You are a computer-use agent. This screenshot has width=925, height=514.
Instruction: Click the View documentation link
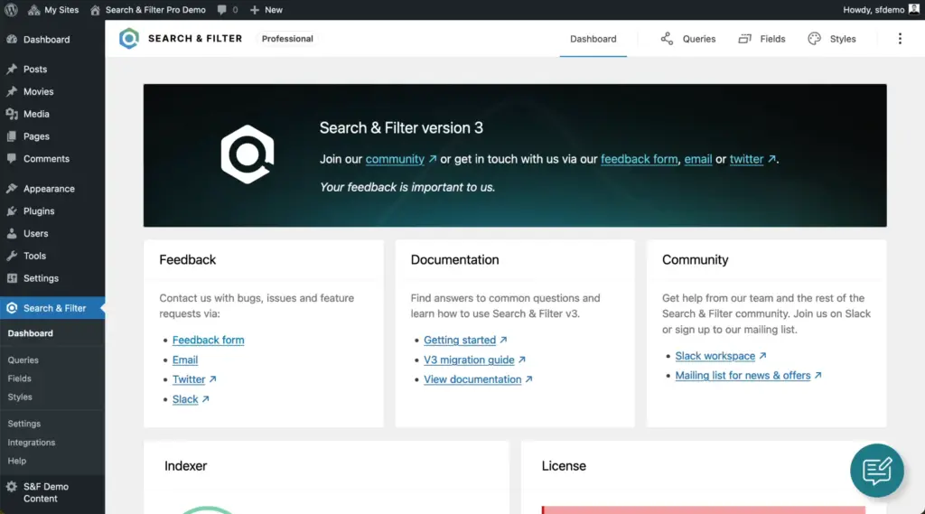(472, 379)
